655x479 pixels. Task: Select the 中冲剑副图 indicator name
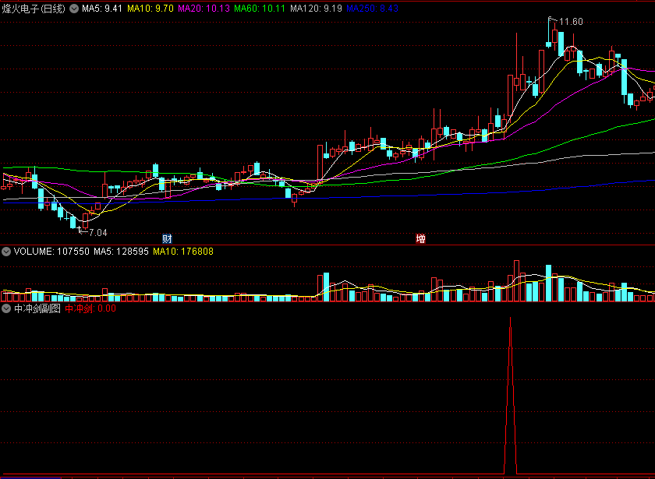click(37, 308)
